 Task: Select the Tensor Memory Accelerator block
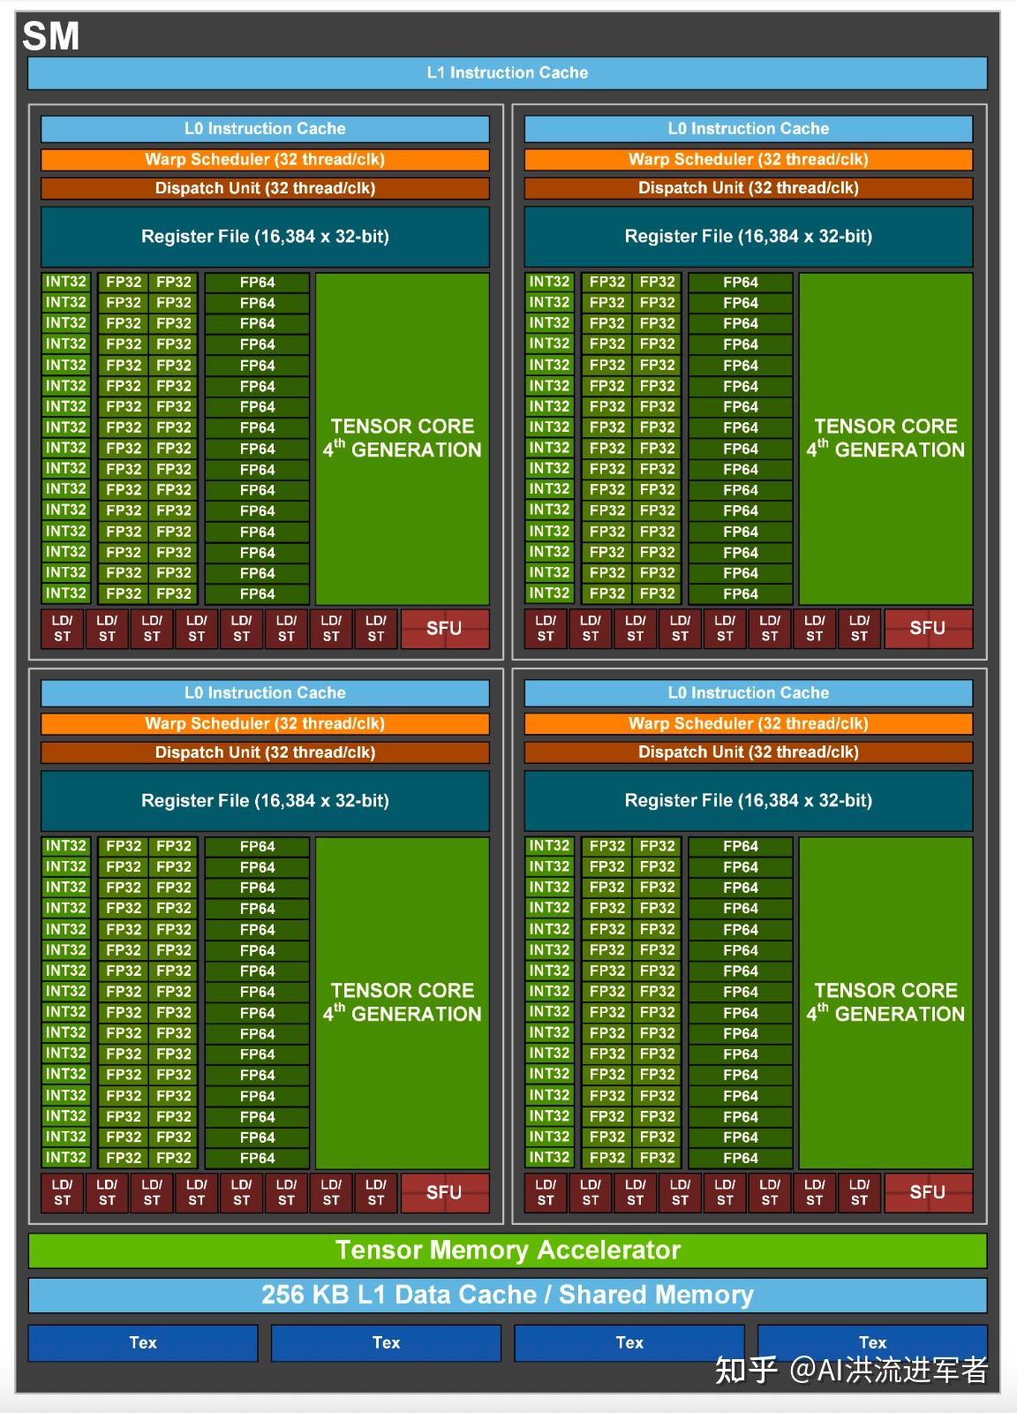508,1250
